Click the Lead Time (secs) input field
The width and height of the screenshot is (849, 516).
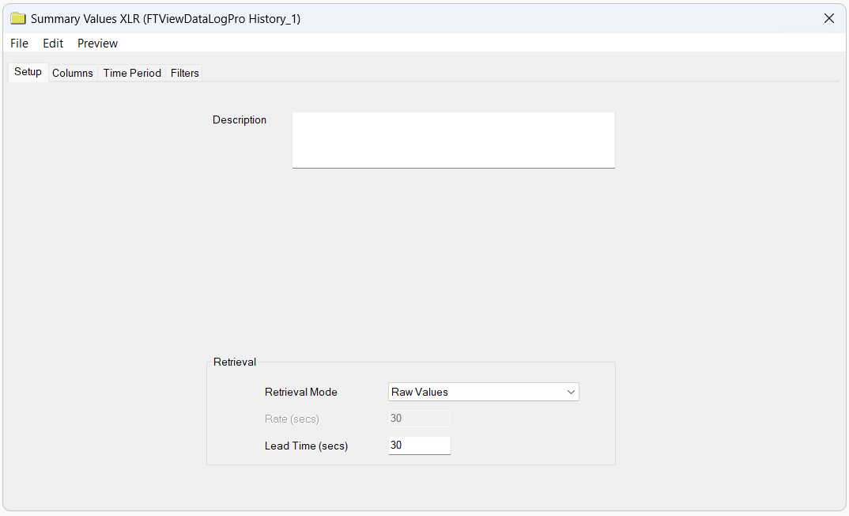[x=419, y=446]
